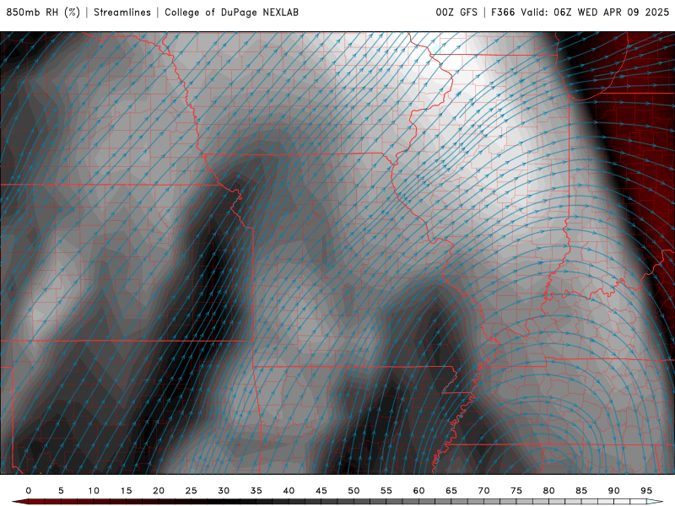Click the "85" label on the color scale
This screenshot has width=675, height=506.
(x=581, y=491)
